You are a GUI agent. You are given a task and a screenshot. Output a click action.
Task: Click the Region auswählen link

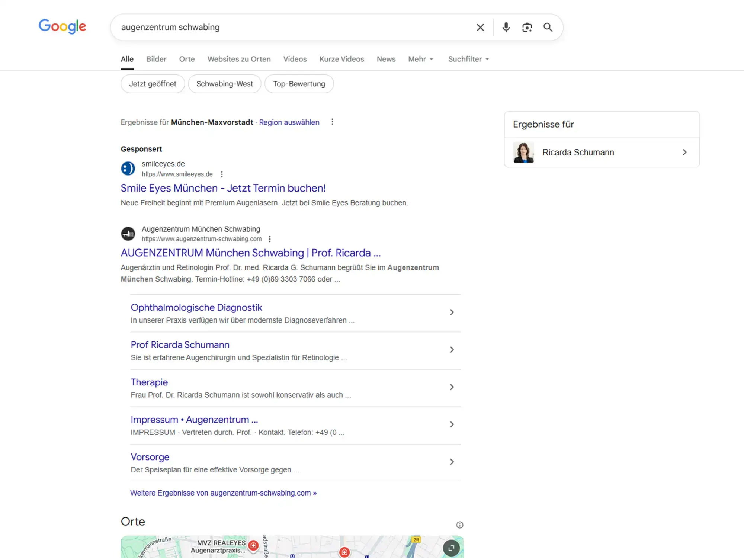[289, 122]
